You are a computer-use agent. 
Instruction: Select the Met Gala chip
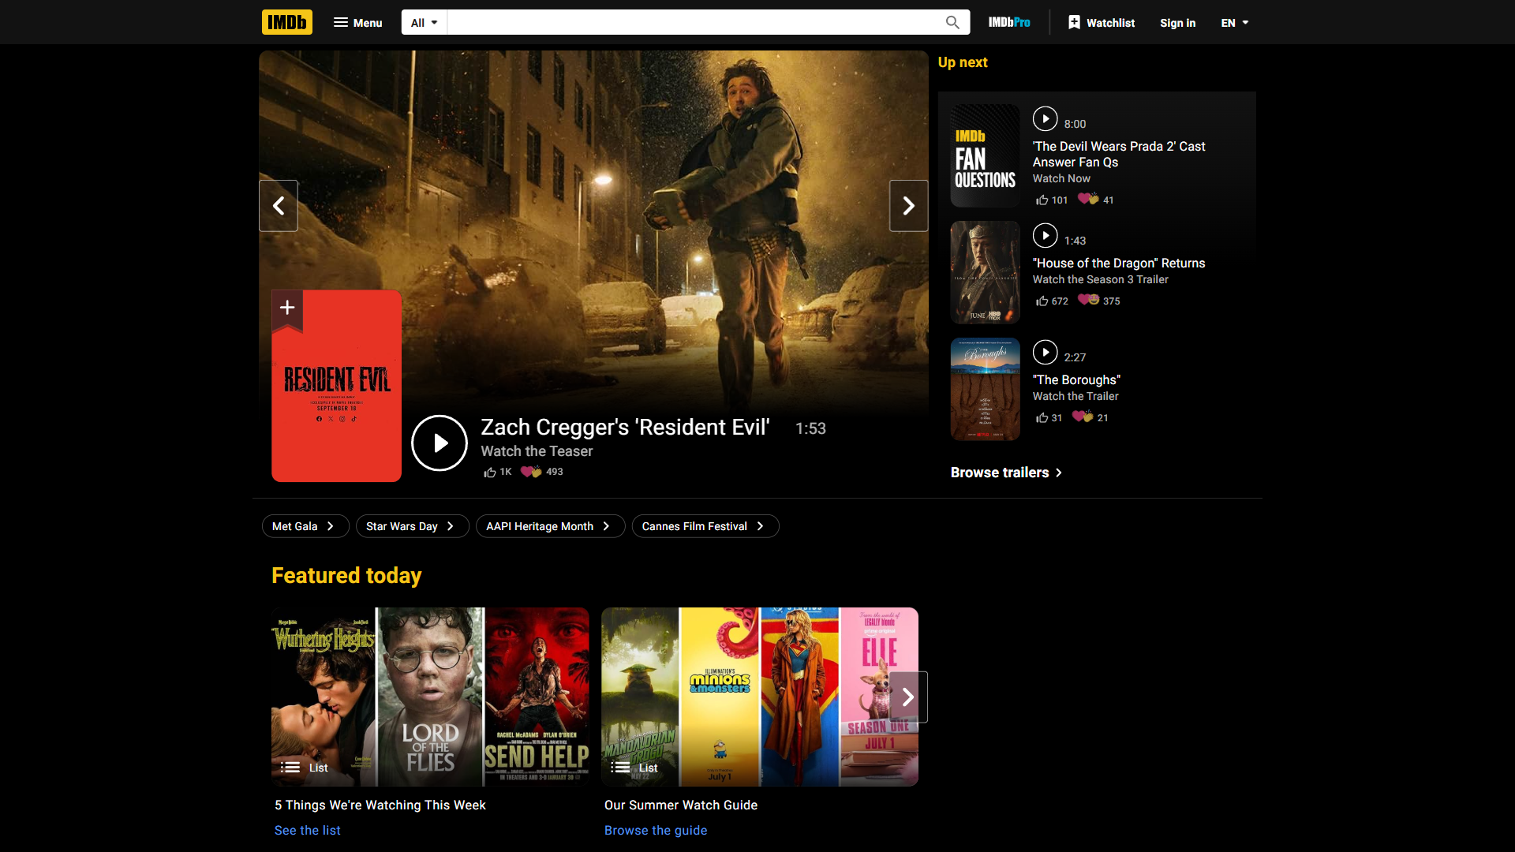[305, 526]
